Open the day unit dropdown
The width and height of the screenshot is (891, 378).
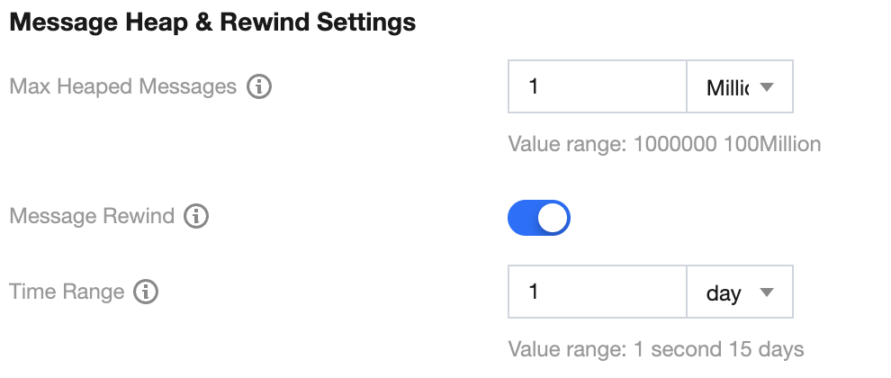click(740, 292)
